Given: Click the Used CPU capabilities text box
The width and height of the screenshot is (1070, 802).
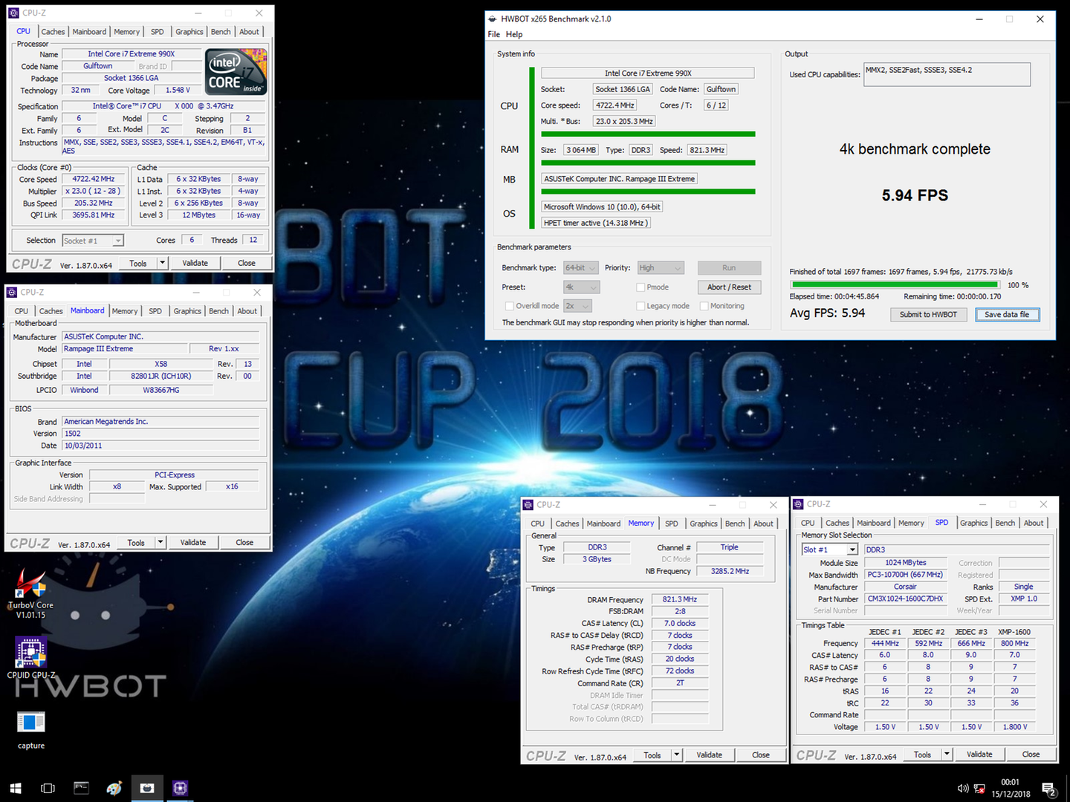Looking at the screenshot, I should pyautogui.click(x=947, y=74).
